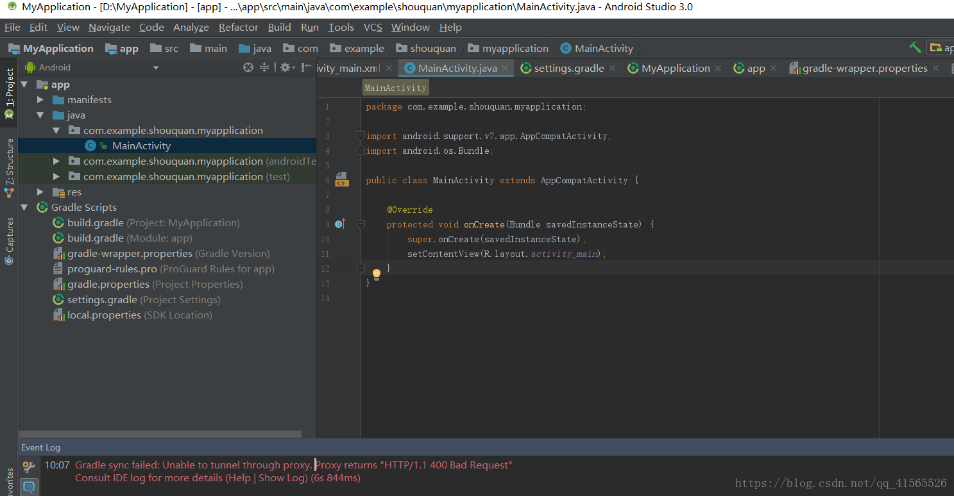
Task: Open the Project panel gear settings menu
Action: coord(286,67)
